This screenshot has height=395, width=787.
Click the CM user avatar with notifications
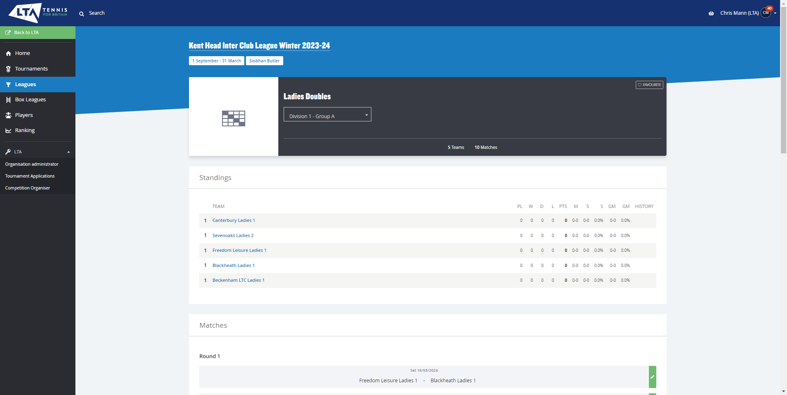pos(766,13)
